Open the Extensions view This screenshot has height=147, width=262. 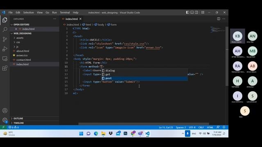click(5, 68)
